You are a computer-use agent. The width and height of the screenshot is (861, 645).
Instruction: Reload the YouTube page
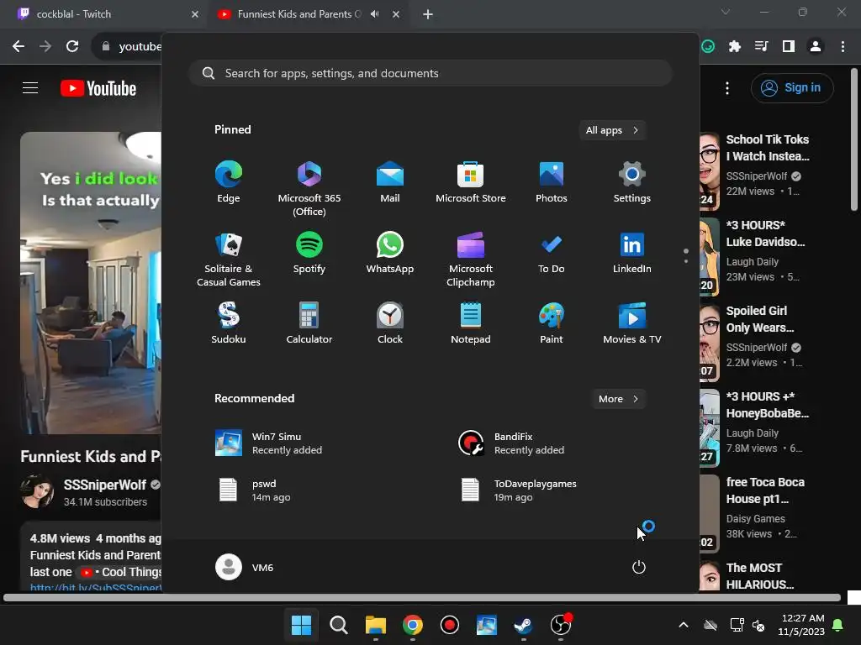tap(72, 46)
